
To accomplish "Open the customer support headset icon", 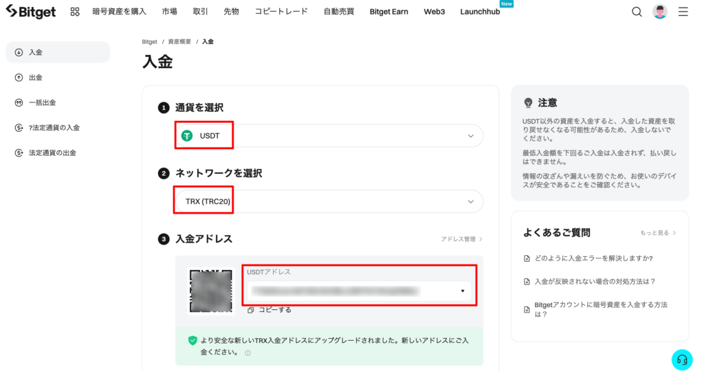I will tap(682, 360).
